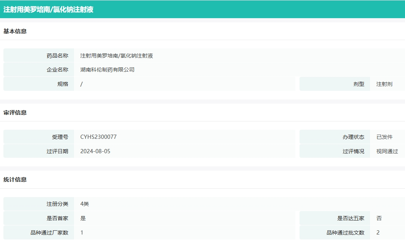Select the dosage form value 注射剂
This screenshot has width=405, height=247.
pyautogui.click(x=384, y=84)
